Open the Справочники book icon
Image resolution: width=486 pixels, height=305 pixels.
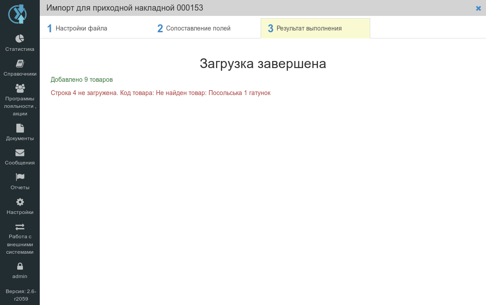[x=20, y=64]
